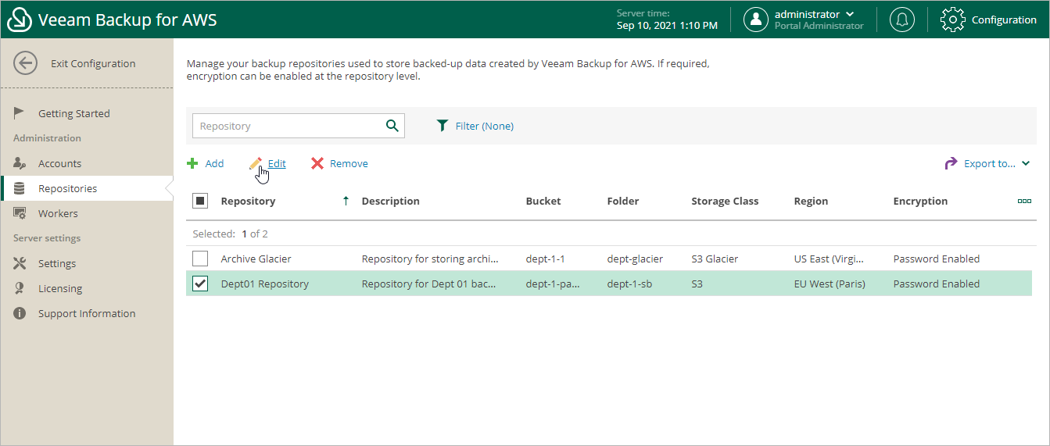Click the search magnifier icon
The height and width of the screenshot is (446, 1050).
(392, 126)
